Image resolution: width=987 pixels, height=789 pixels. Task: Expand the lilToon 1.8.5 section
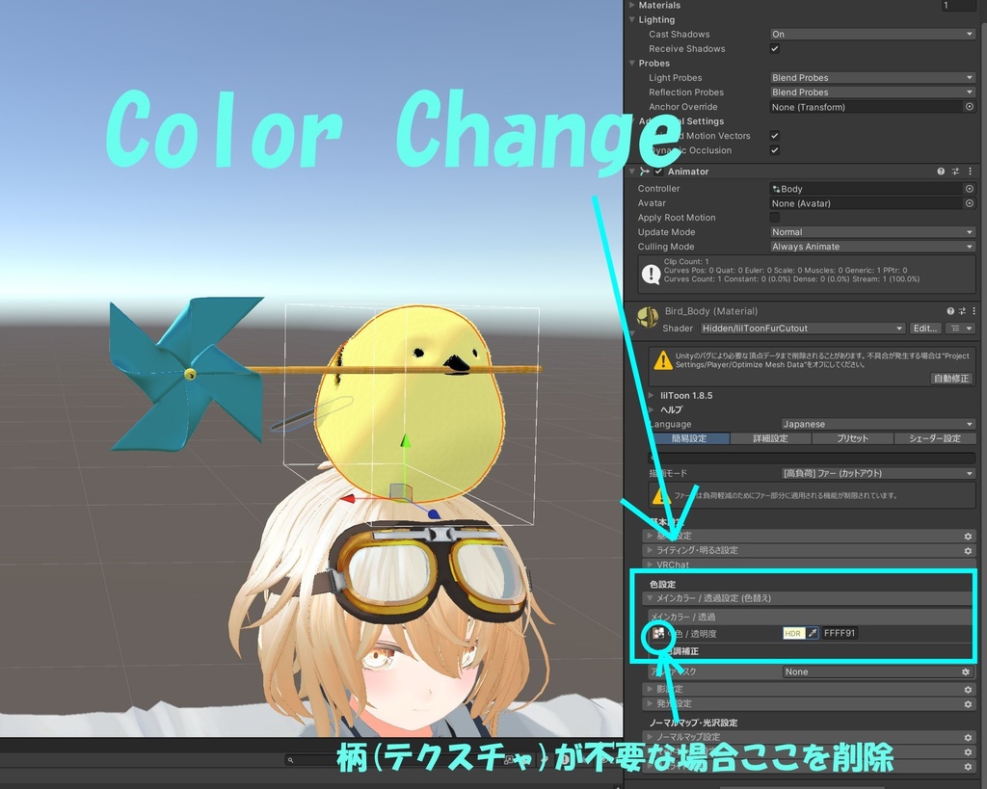click(x=675, y=393)
